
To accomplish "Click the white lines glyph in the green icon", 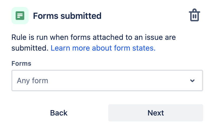I will point(20,15).
